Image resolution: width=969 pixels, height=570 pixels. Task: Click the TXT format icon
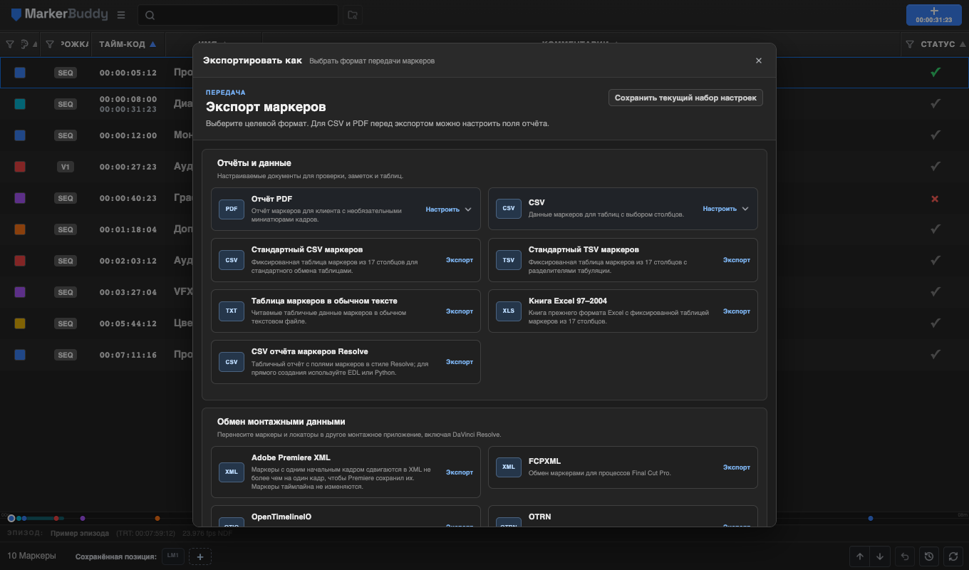click(232, 311)
